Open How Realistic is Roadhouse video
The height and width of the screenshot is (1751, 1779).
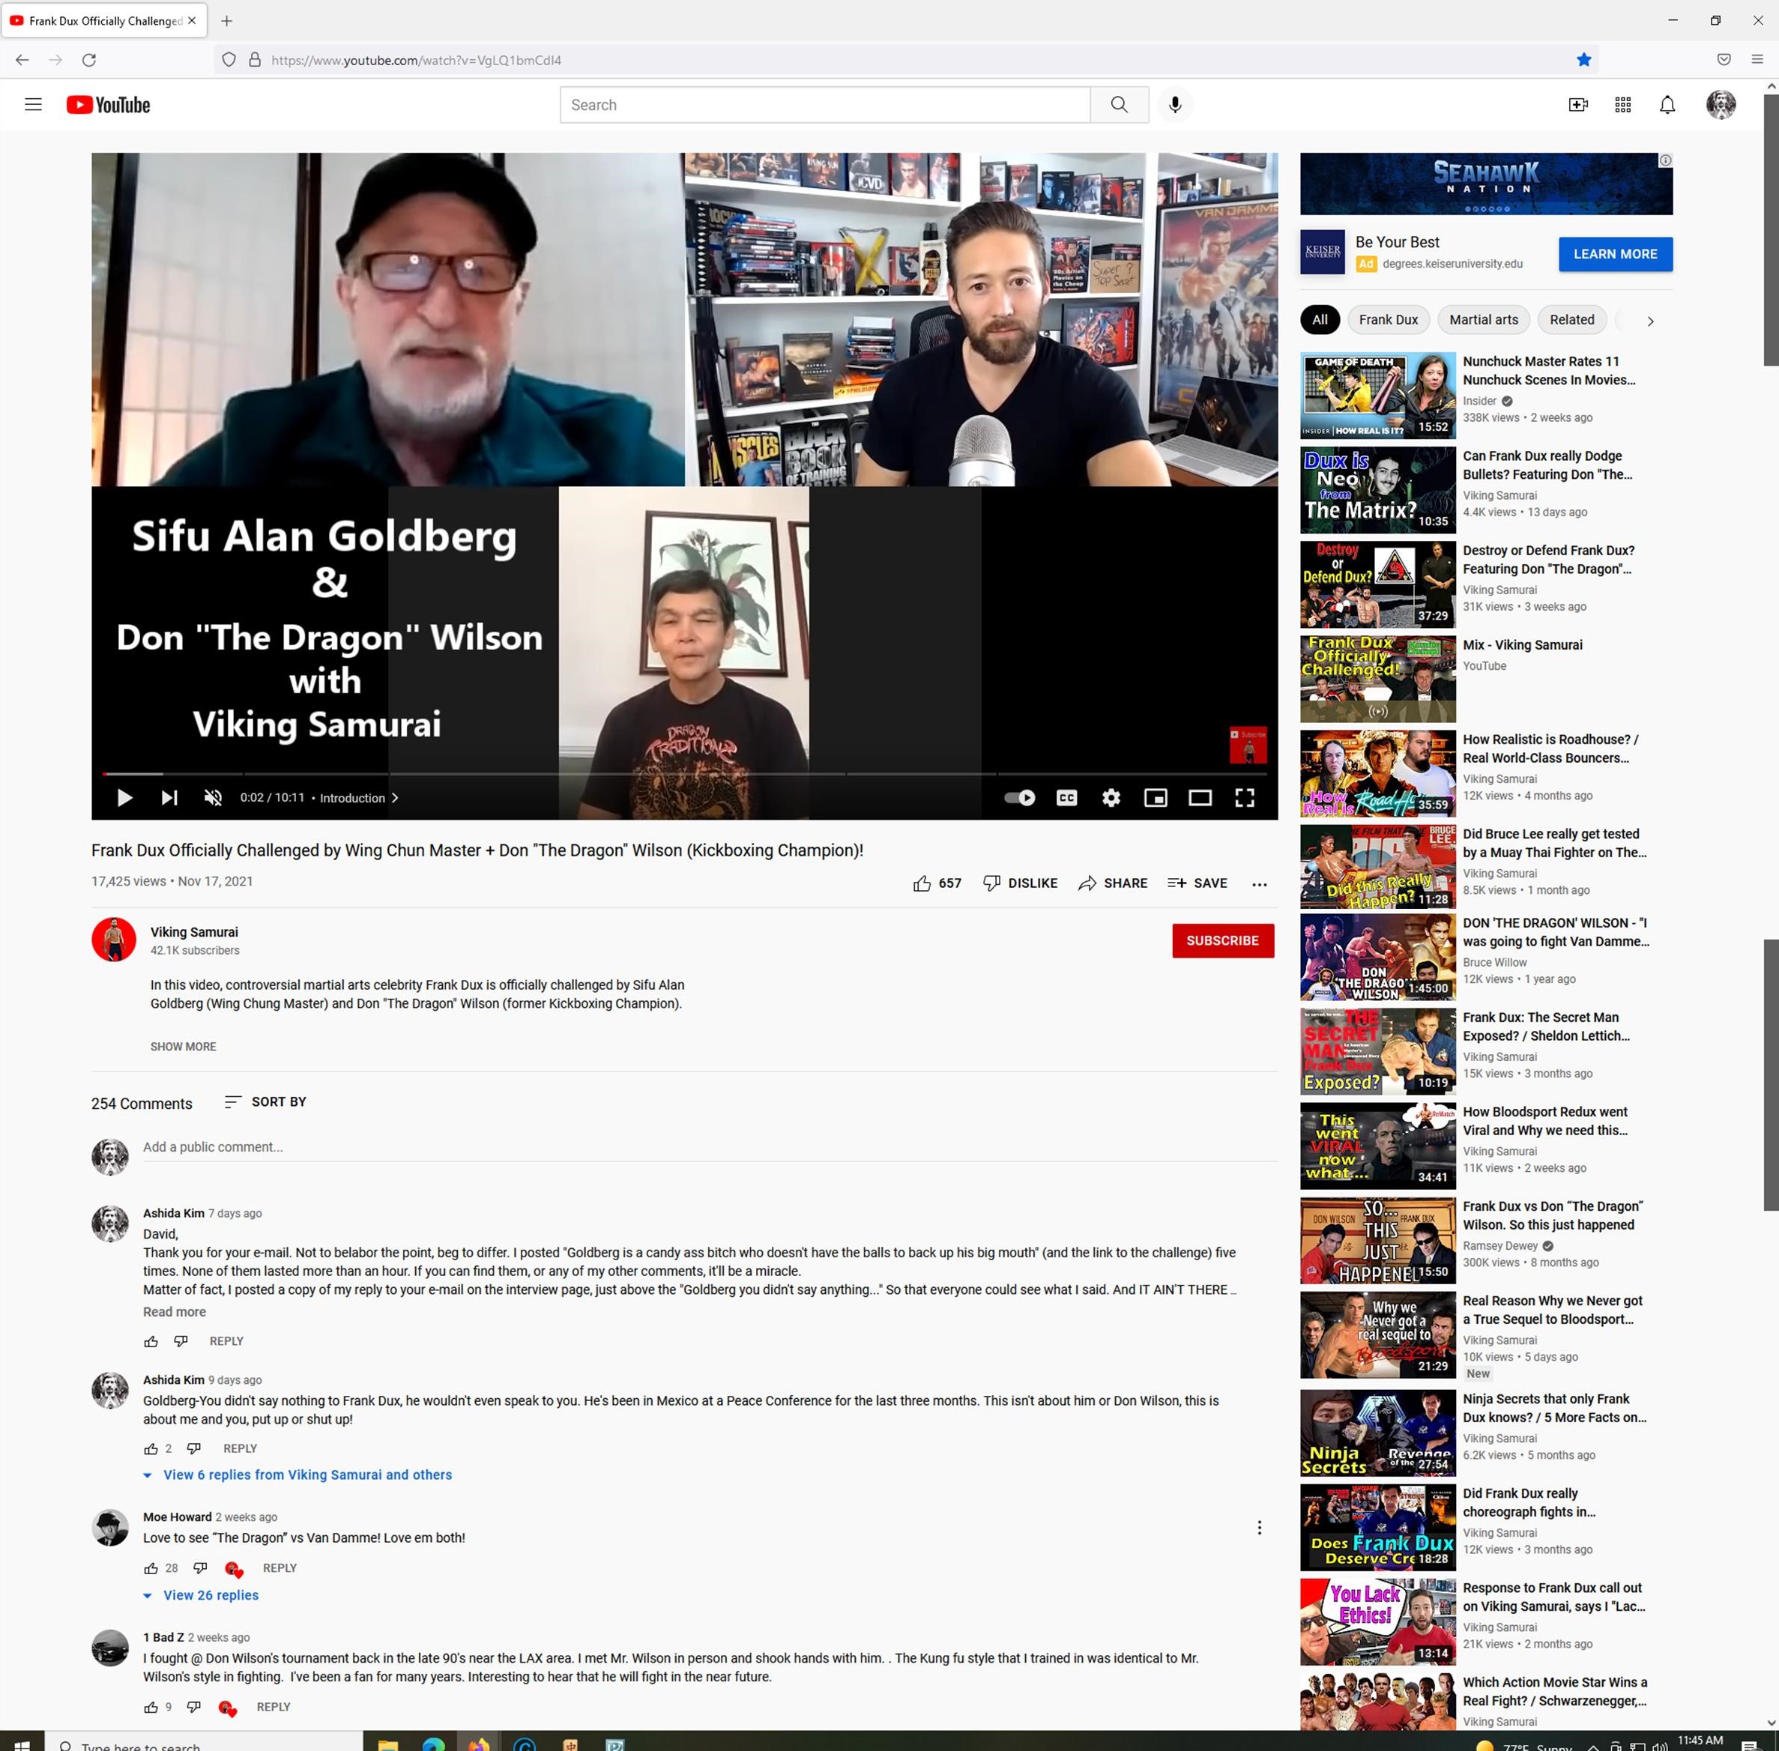[x=1550, y=749]
